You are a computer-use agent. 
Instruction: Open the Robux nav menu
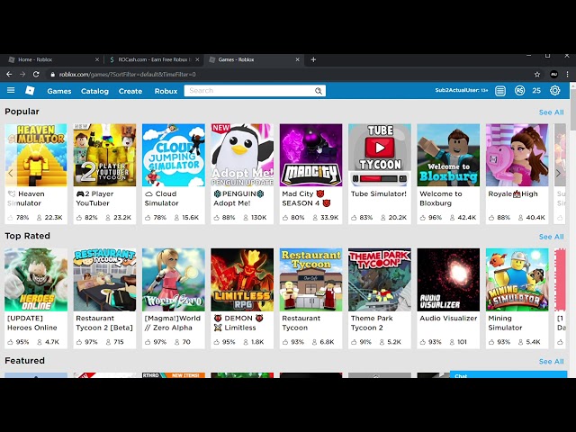(166, 91)
